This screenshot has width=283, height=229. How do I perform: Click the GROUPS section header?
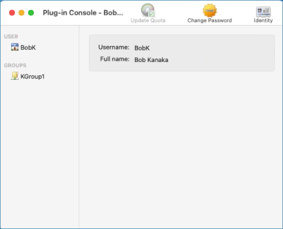[15, 65]
